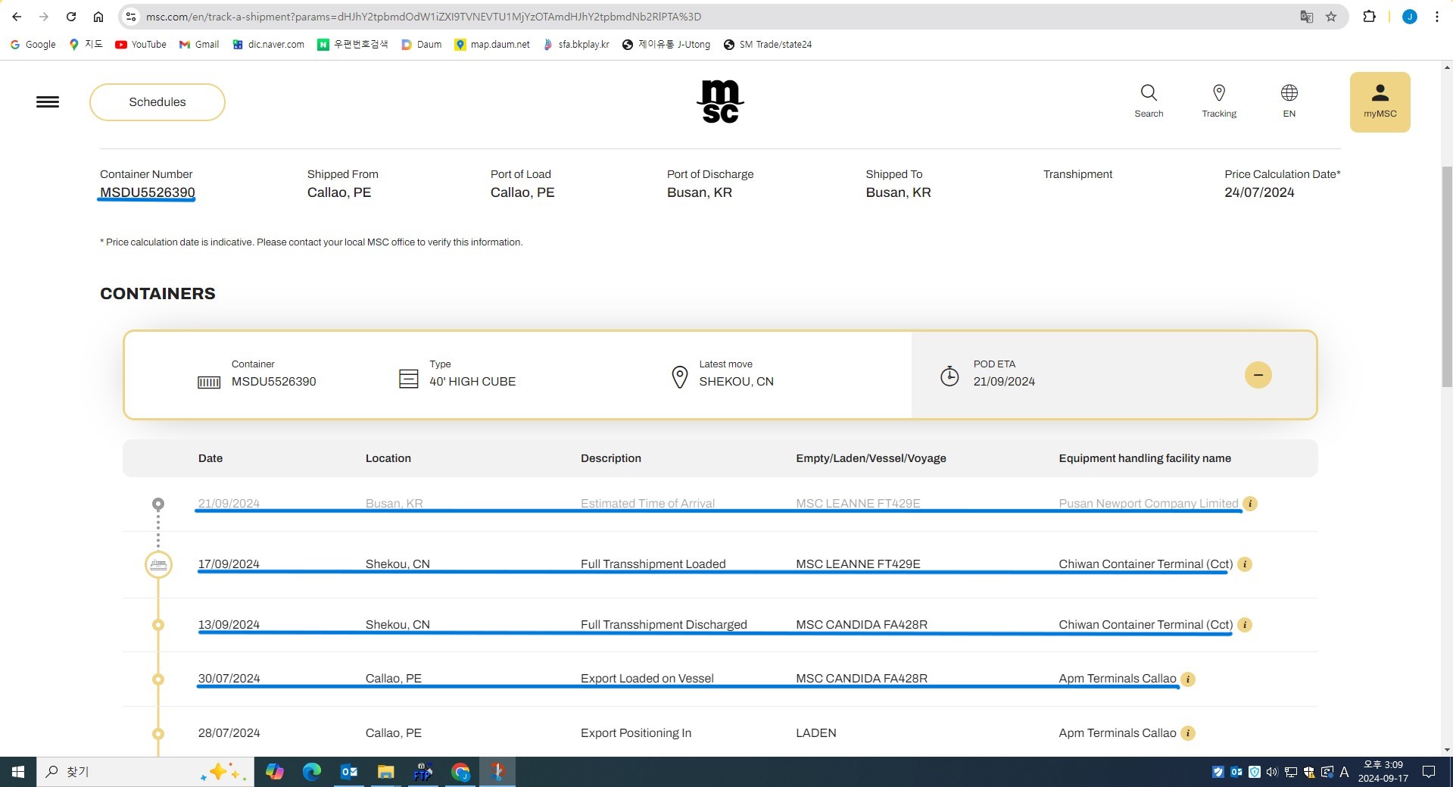Image resolution: width=1453 pixels, height=787 pixels.
Task: Open the FTP client from taskbar
Action: tap(422, 772)
